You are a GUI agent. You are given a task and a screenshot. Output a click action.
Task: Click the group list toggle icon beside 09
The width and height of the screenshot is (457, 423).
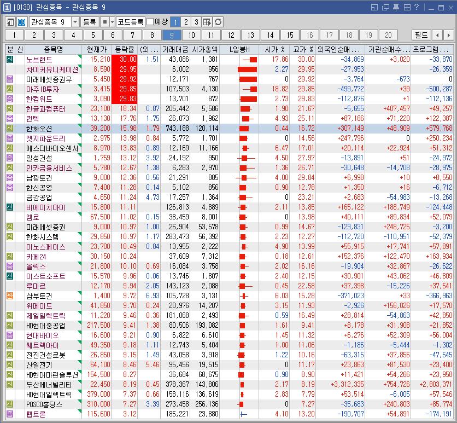pos(10,22)
